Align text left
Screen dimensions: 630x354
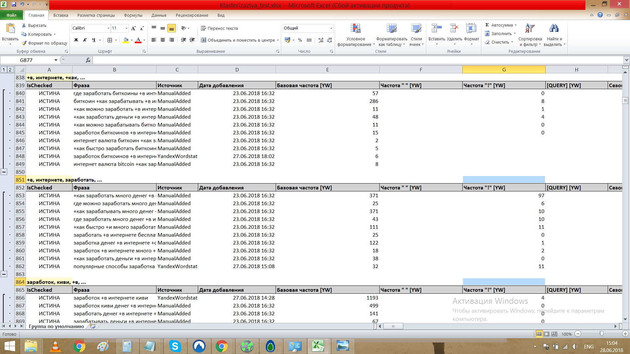154,40
